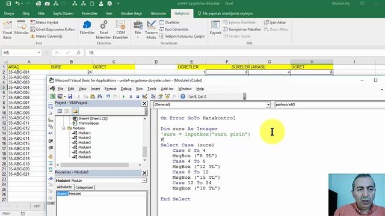The width and height of the screenshot is (385, 216).
Task: Open Properties Window icon in VBA toolbar
Action: click(x=161, y=97)
